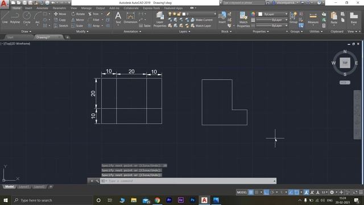Click the Measure utility tool
Screen dimensions: 364x205
point(313,18)
